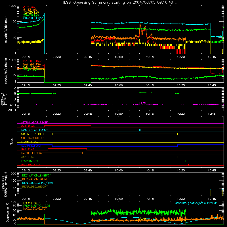Click the 10:00 tick label under top panel
227x227 pixels.
pyautogui.click(x=119, y=57)
